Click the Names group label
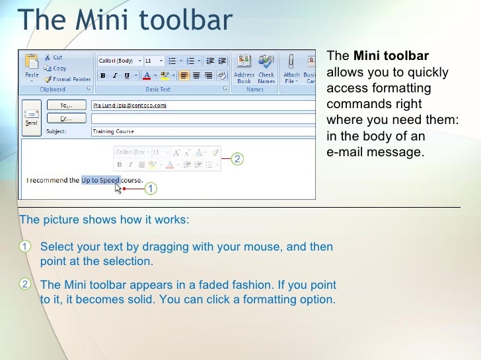481x360 pixels. (255, 90)
